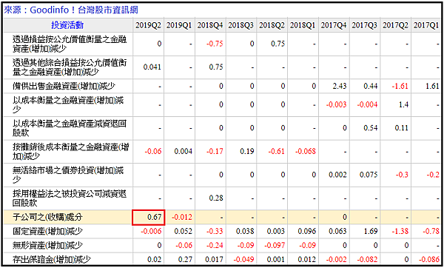Click the -0.086 value in 存出保證金 row
This screenshot has height=268, width=444.
click(429, 259)
